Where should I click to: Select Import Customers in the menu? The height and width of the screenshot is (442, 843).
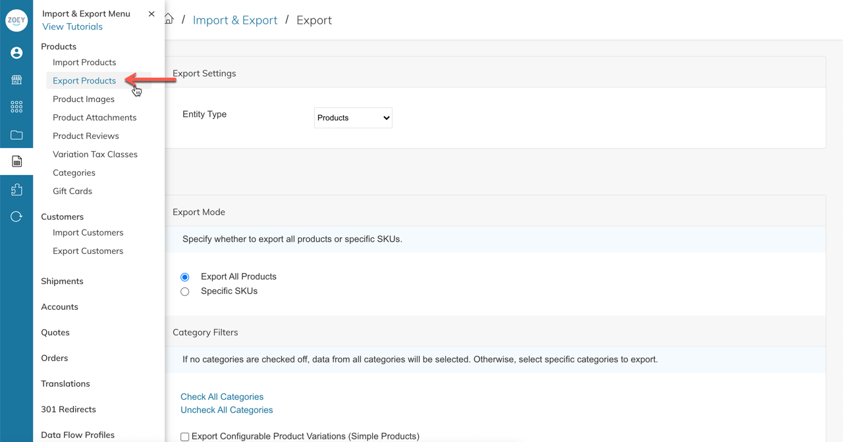click(88, 232)
